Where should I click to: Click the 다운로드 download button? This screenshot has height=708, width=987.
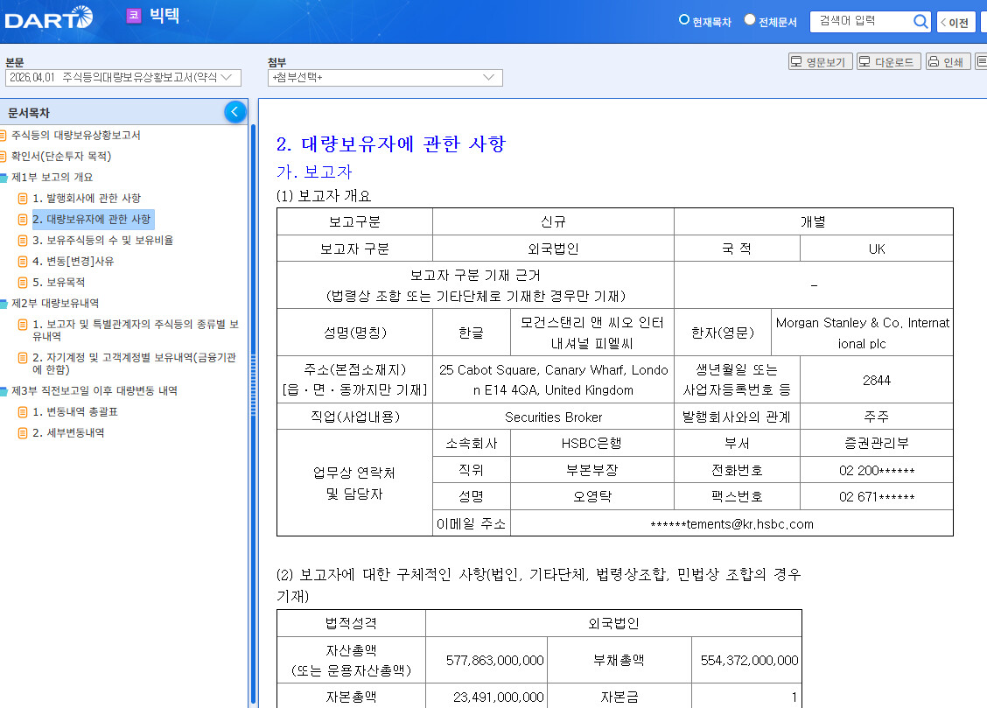(888, 62)
